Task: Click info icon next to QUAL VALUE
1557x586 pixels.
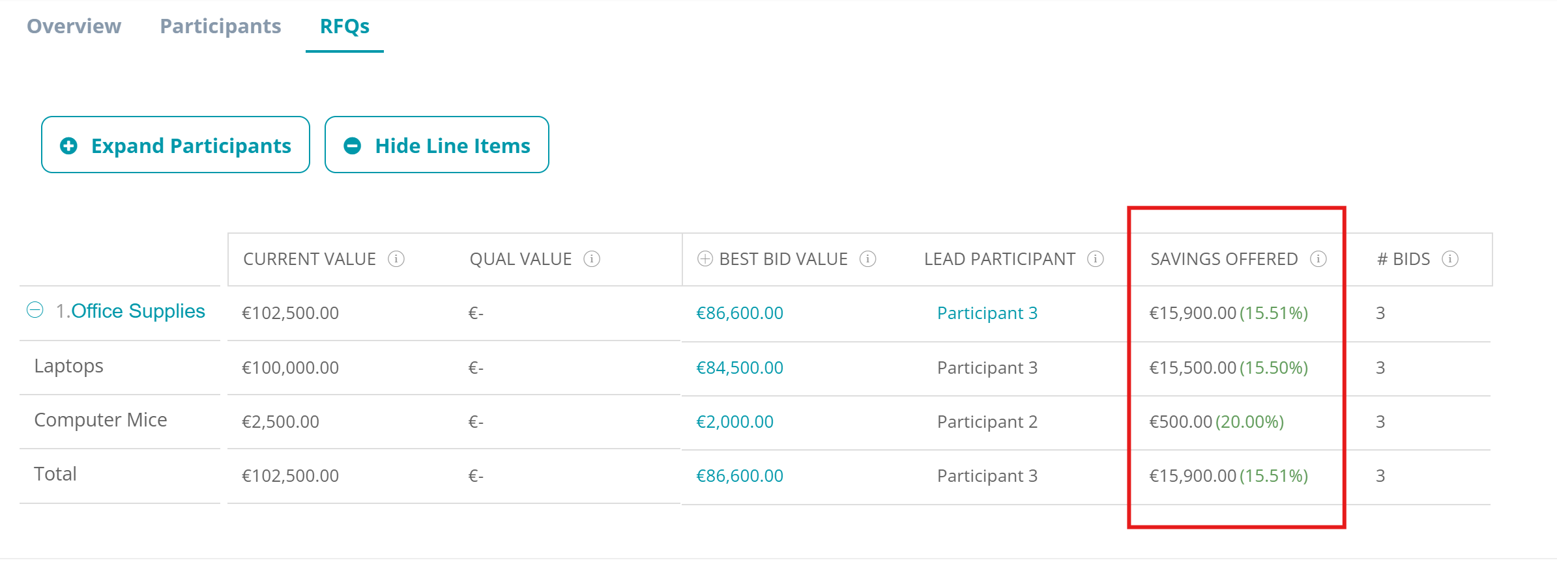Action: pos(592,259)
